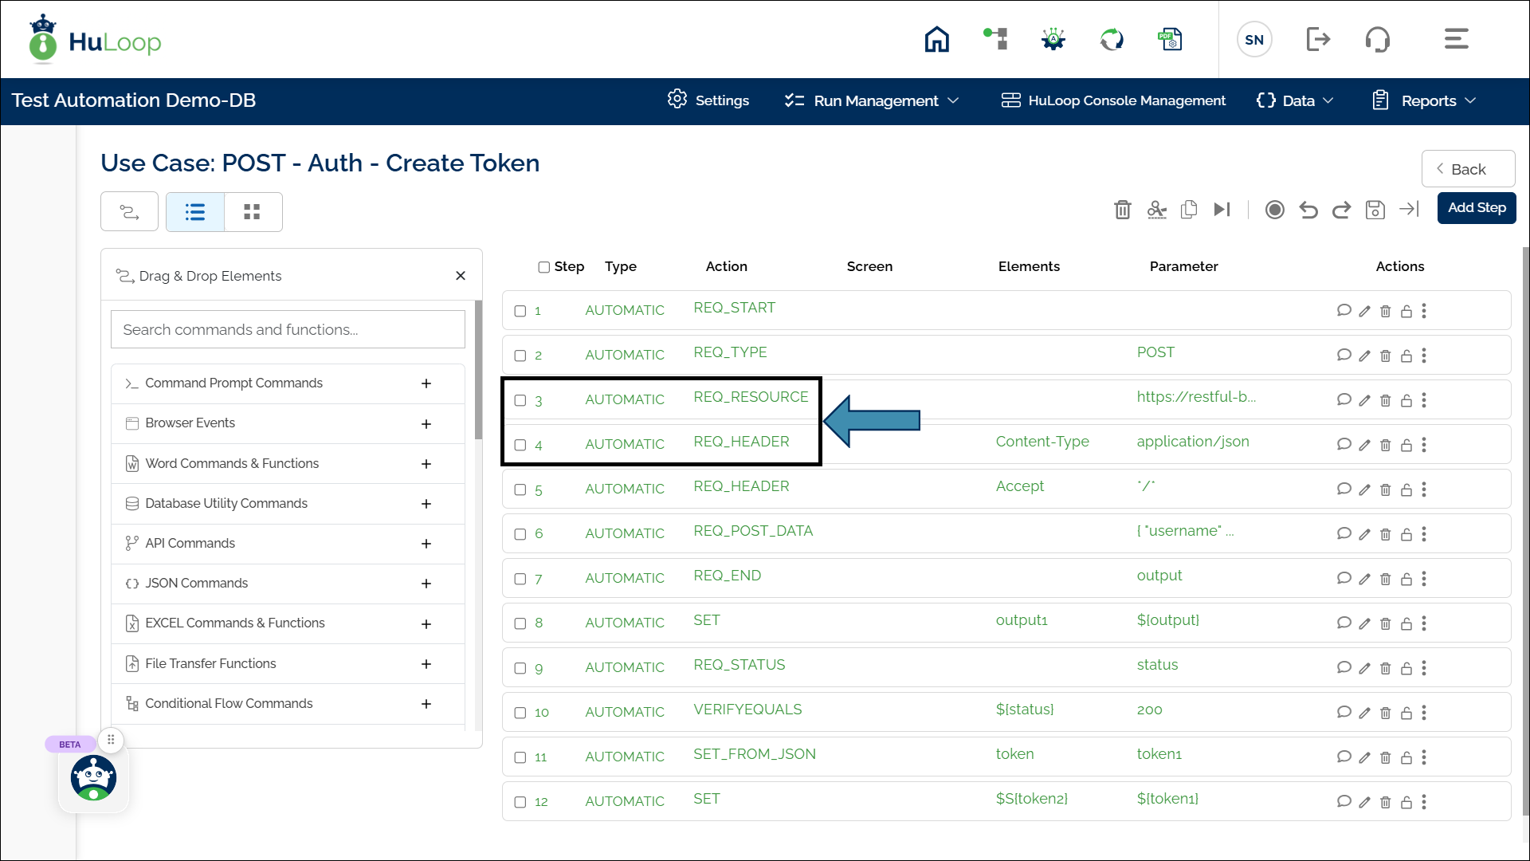Check the checkbox for step 3
1530x861 pixels.
point(520,400)
